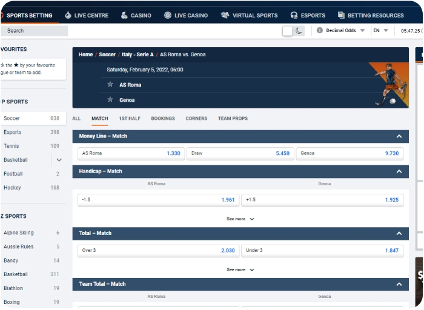Click the Live Centre stopwatch icon
Image resolution: width=424 pixels, height=310 pixels.
click(68, 15)
